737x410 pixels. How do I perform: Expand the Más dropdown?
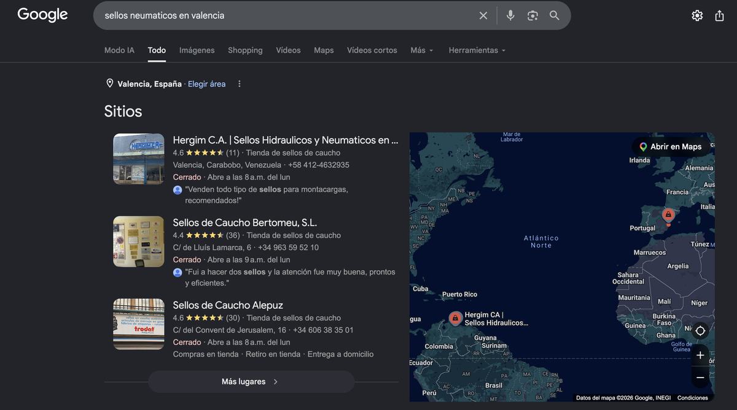click(422, 50)
